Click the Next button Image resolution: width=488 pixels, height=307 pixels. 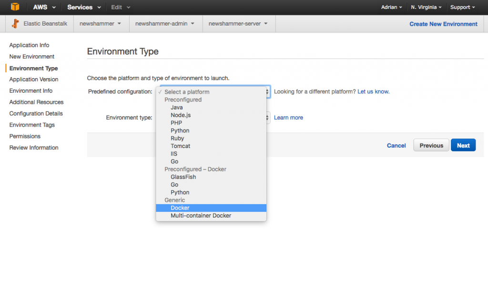tap(463, 145)
